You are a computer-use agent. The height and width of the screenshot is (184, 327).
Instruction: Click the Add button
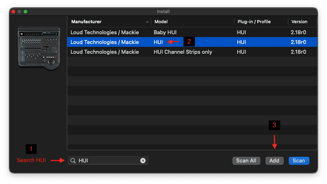point(274,161)
